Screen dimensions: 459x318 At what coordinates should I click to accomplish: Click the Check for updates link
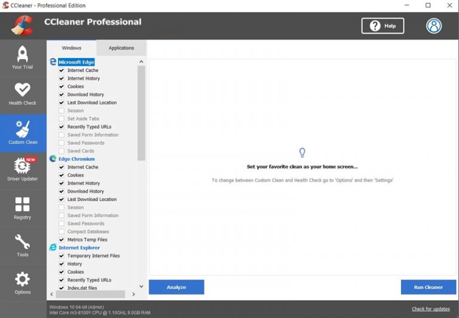431,309
